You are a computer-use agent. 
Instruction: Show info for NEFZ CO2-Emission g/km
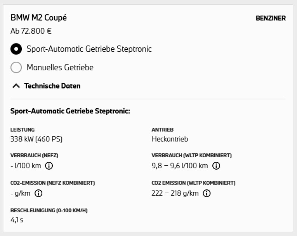[38, 193]
